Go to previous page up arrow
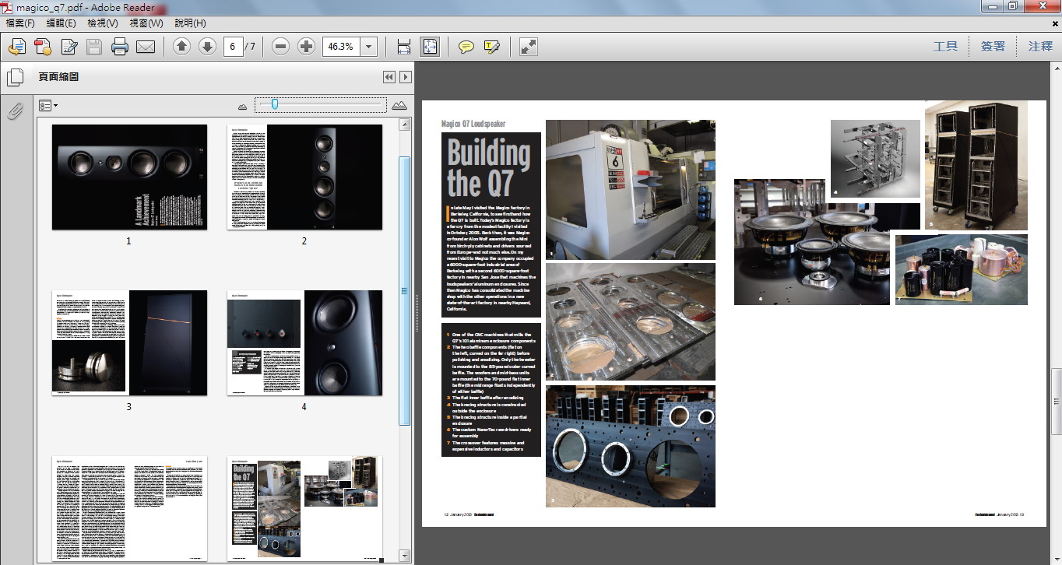The width and height of the screenshot is (1062, 565). tap(181, 47)
